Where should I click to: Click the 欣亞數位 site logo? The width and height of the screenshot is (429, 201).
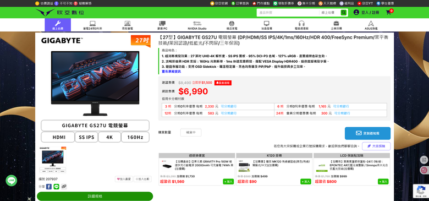click(x=60, y=12)
